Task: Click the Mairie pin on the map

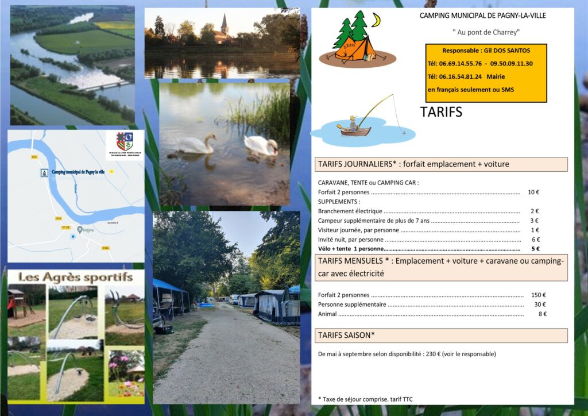Action: coord(80,229)
